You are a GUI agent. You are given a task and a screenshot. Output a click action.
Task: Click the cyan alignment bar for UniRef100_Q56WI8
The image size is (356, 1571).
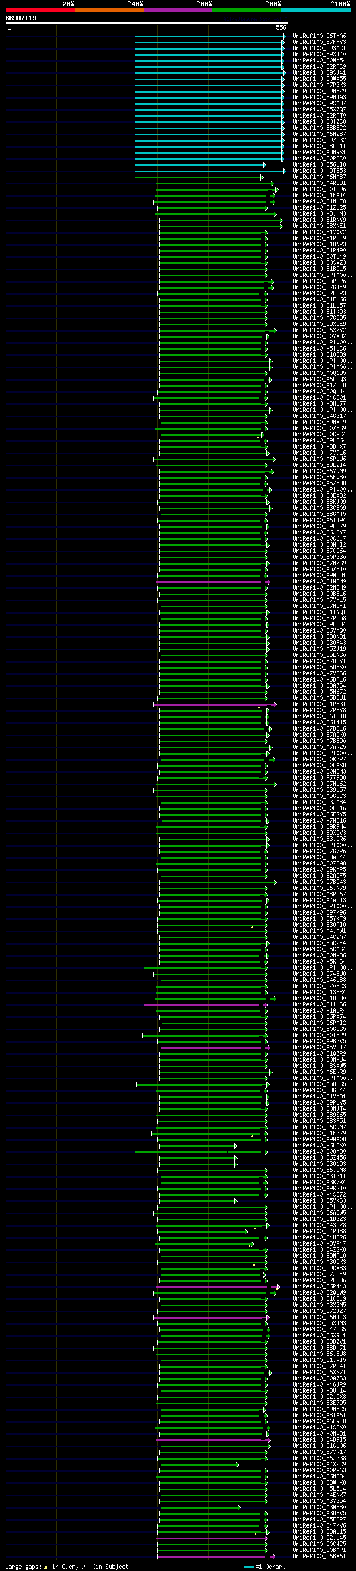[200, 166]
